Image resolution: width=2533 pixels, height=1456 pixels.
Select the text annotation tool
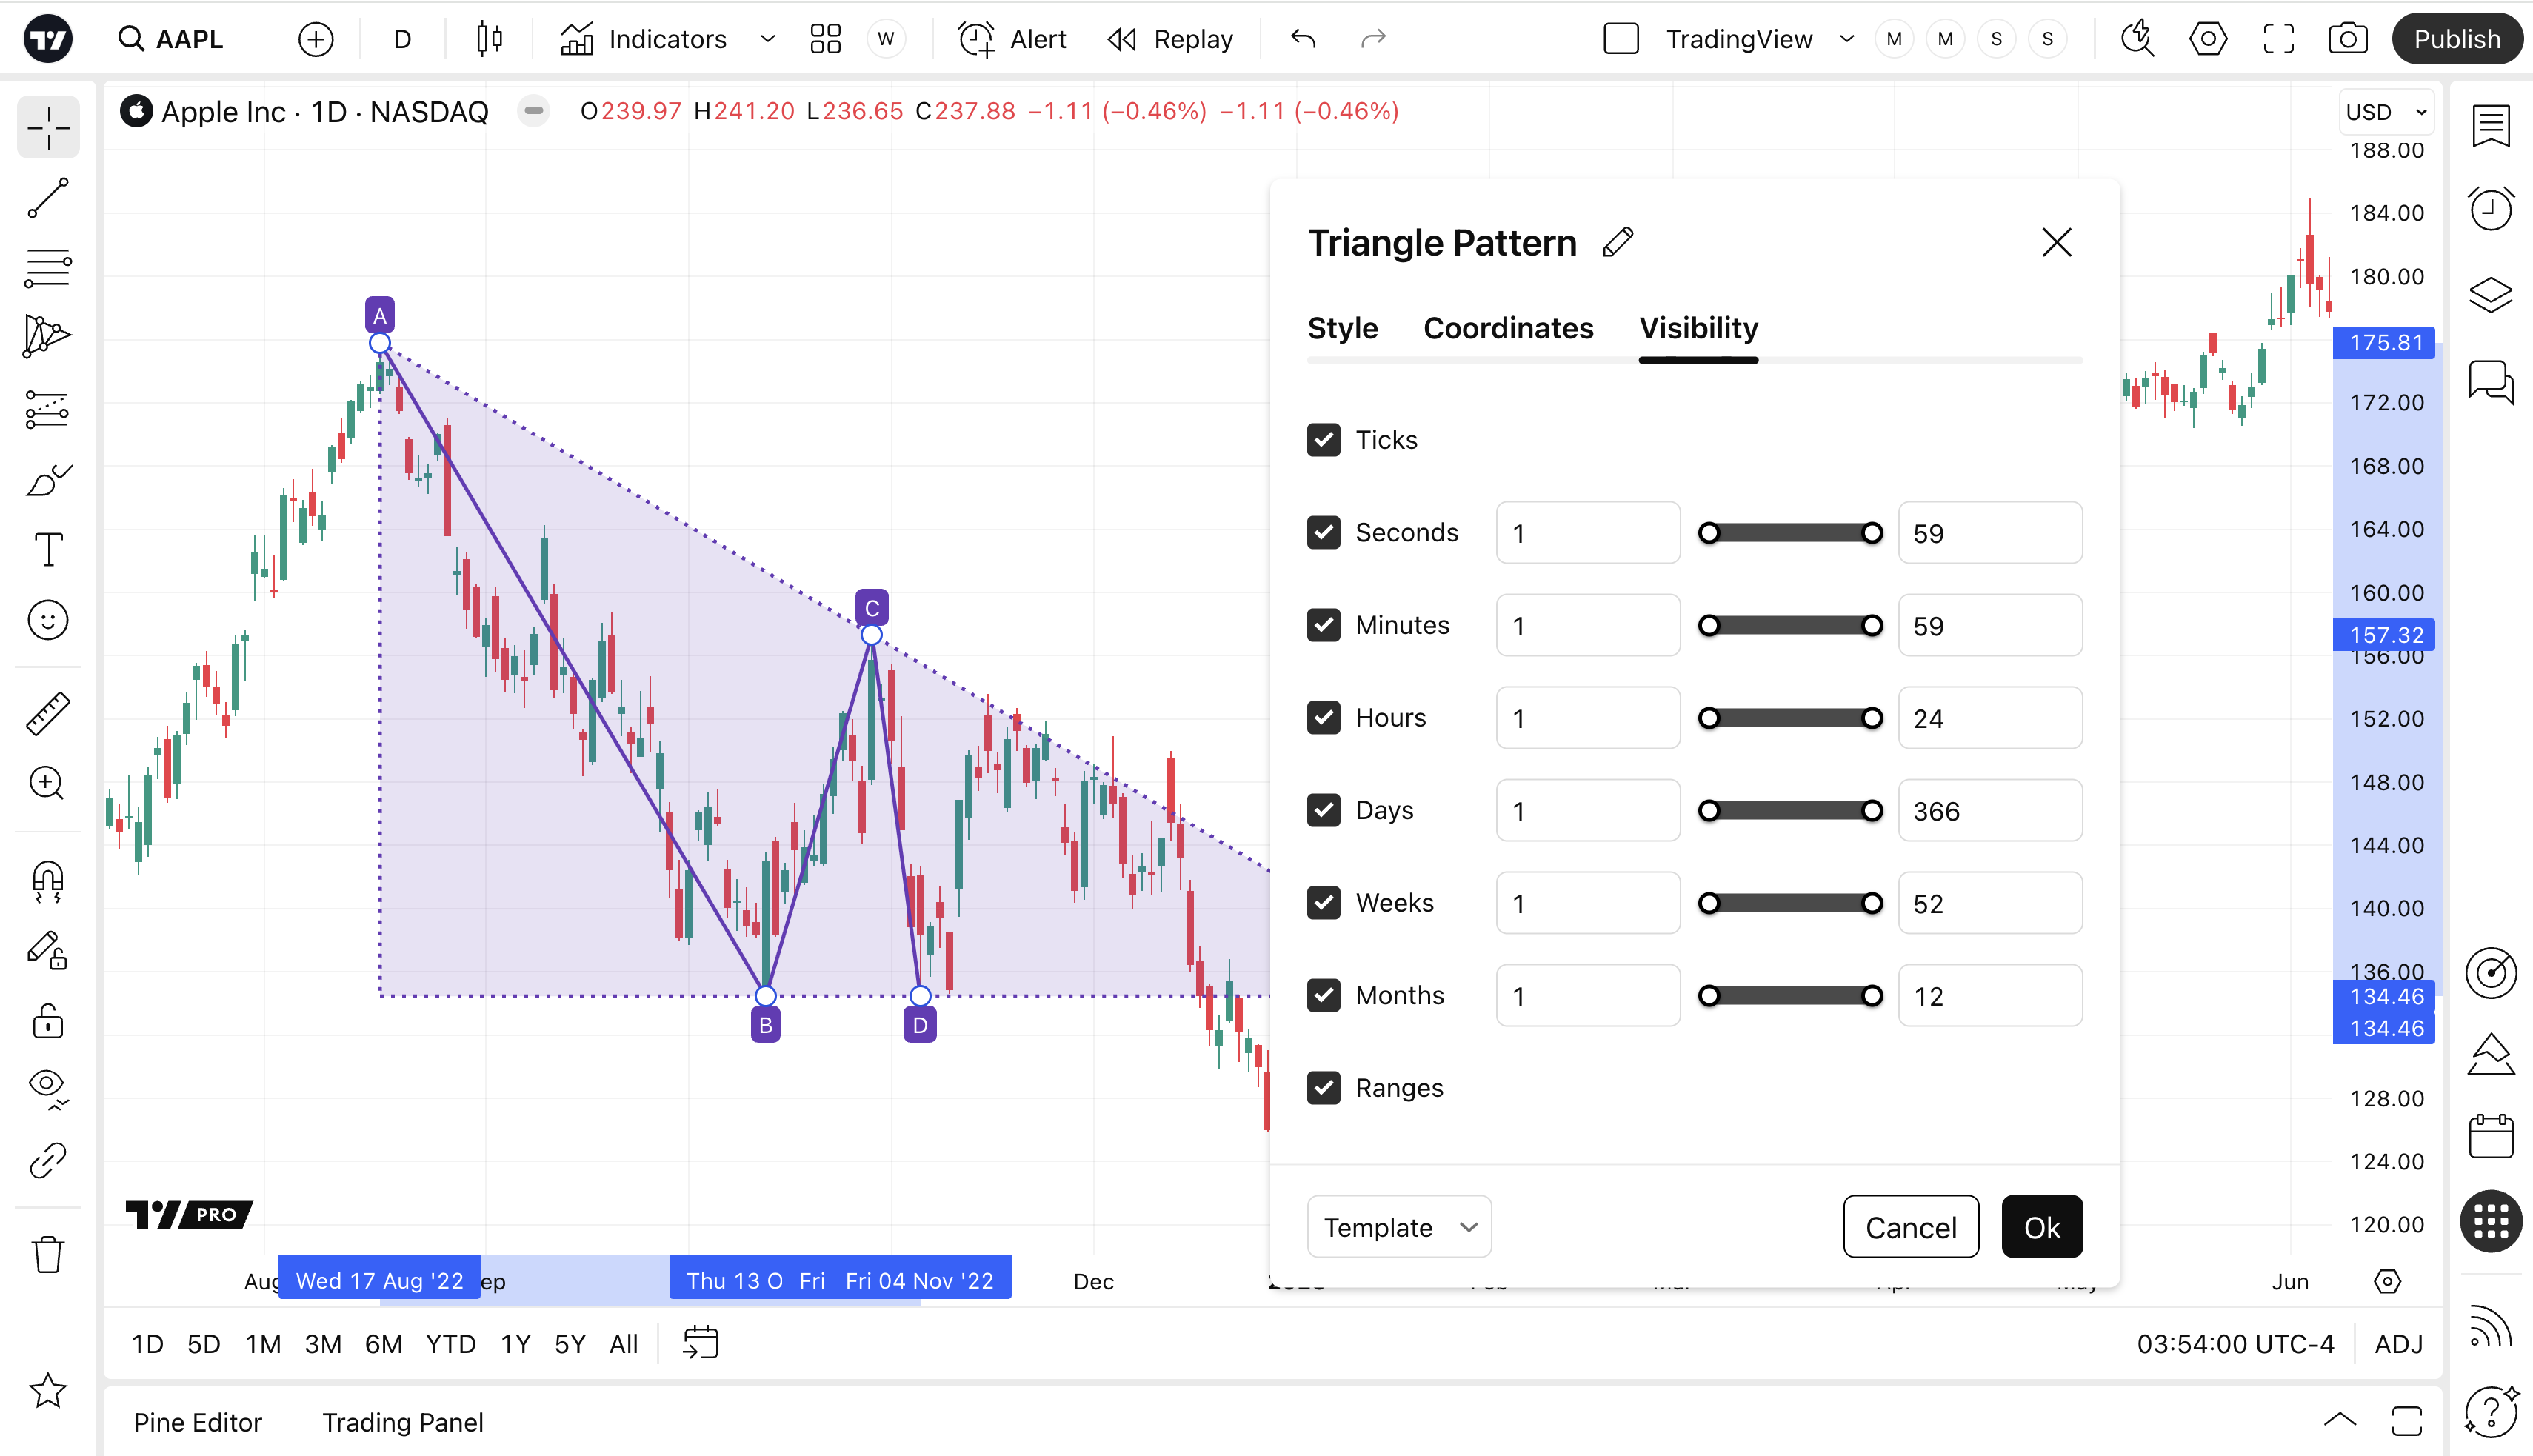[x=47, y=549]
